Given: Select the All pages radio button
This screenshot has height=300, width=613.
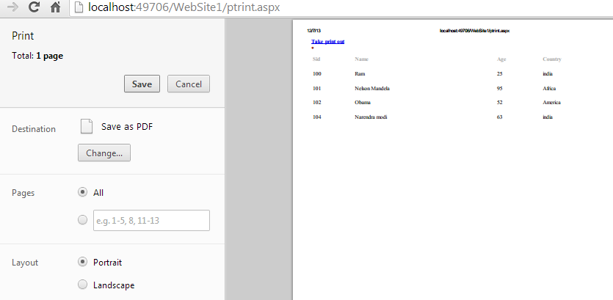Looking at the screenshot, I should pos(82,192).
